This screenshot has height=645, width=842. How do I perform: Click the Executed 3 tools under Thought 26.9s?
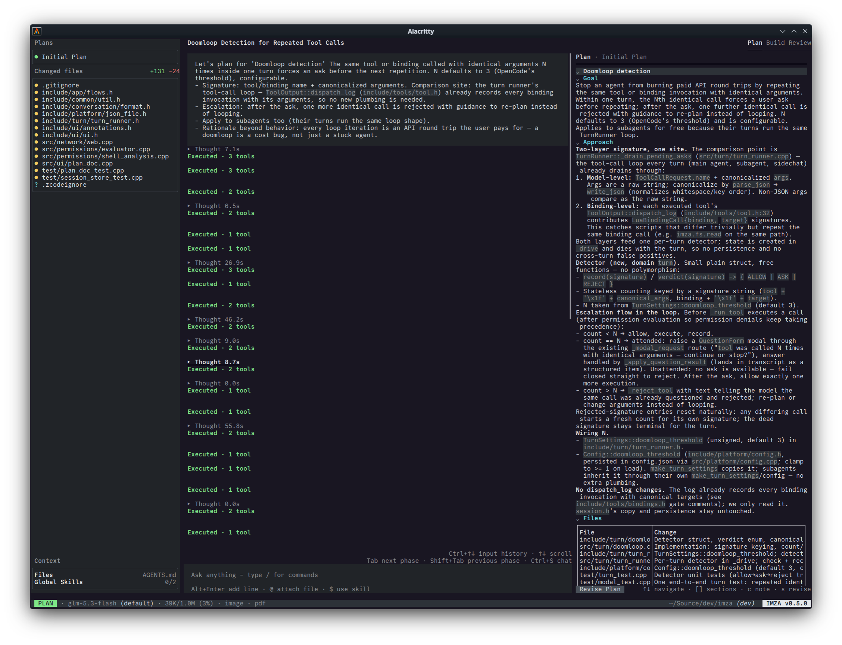[221, 270]
